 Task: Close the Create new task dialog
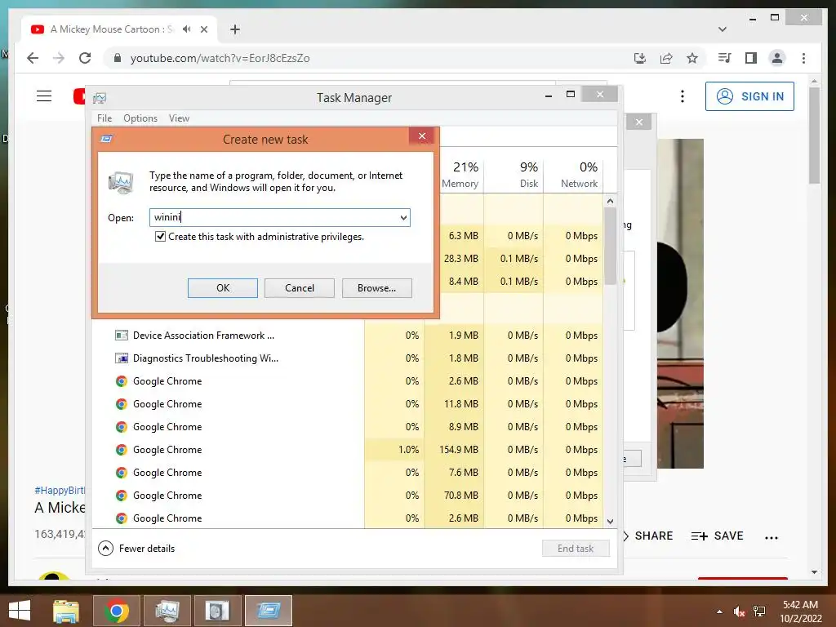point(422,136)
